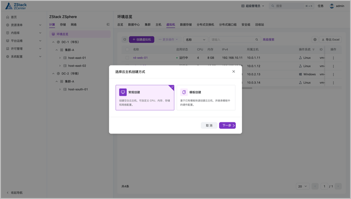Open actions menu for the 10.0.1.11 row
The height and width of the screenshot is (199, 351).
coord(333,58)
